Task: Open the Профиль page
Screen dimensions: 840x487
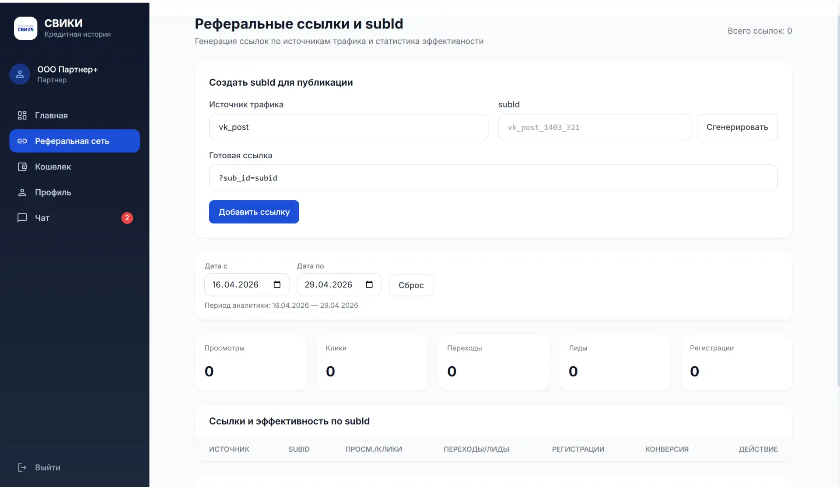Action: coord(74,192)
